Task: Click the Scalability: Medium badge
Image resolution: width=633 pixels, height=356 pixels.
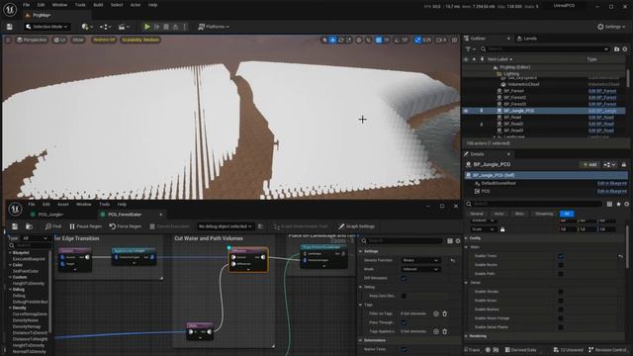Action: pos(140,40)
